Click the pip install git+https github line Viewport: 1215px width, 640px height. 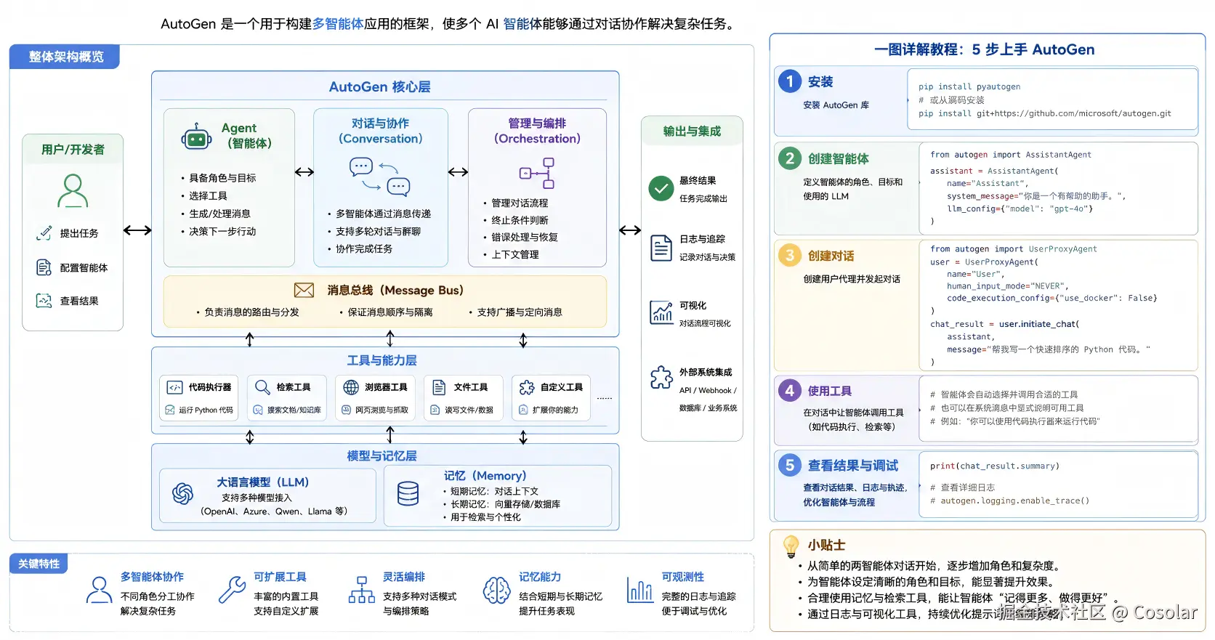click(1045, 113)
